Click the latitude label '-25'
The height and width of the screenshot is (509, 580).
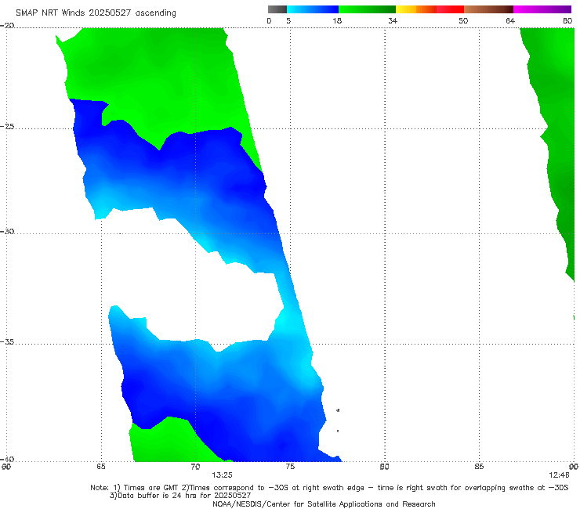7,126
